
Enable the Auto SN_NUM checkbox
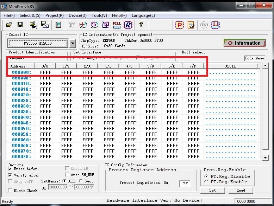pyautogui.click(x=67, y=175)
